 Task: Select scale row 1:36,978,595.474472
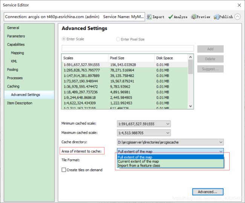[125, 87]
